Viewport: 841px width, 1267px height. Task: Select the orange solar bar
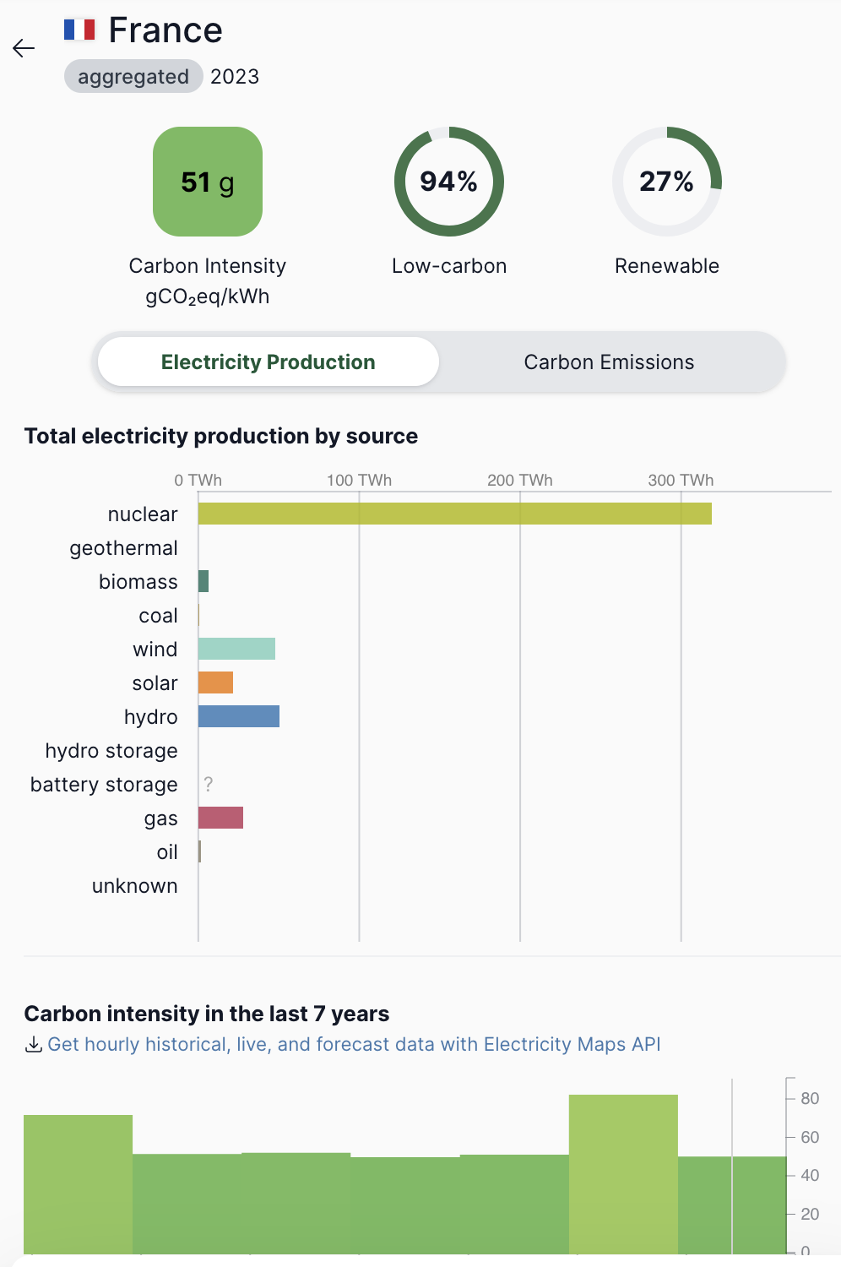[215, 682]
